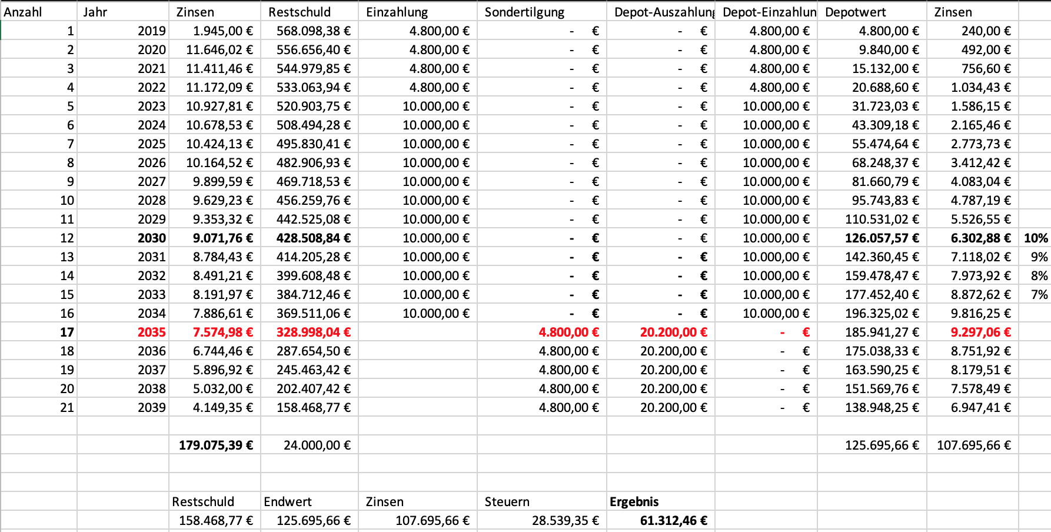Click the bold 10% cell

click(x=1035, y=238)
